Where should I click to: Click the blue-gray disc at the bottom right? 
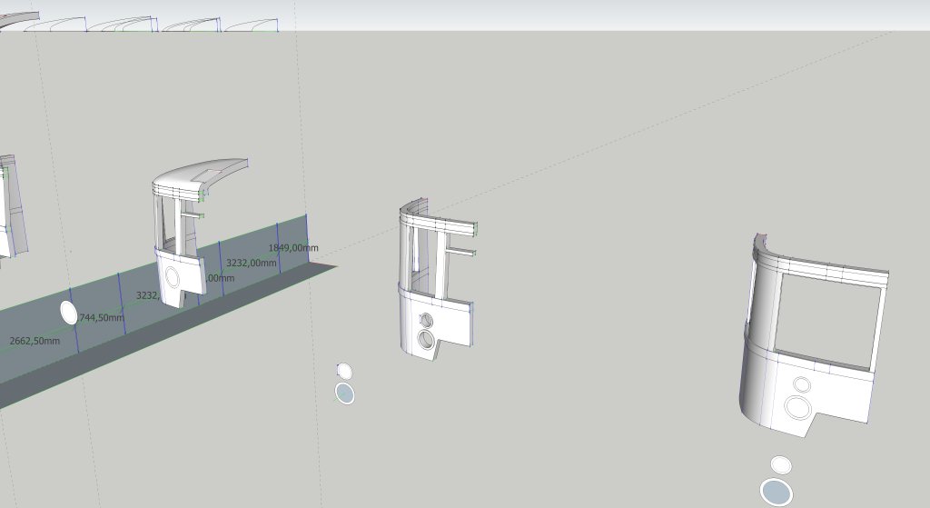(x=777, y=493)
